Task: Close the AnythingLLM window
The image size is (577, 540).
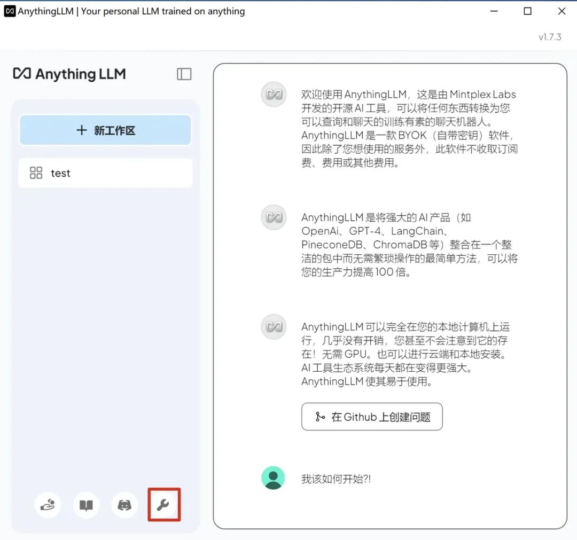Action: tap(562, 11)
